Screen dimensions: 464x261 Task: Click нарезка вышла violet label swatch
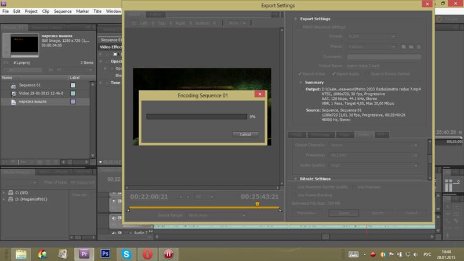click(x=73, y=101)
